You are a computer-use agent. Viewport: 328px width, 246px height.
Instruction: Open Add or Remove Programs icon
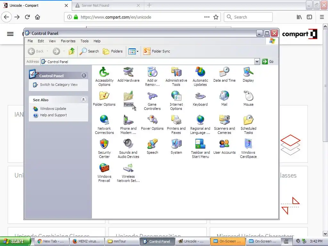(x=152, y=76)
